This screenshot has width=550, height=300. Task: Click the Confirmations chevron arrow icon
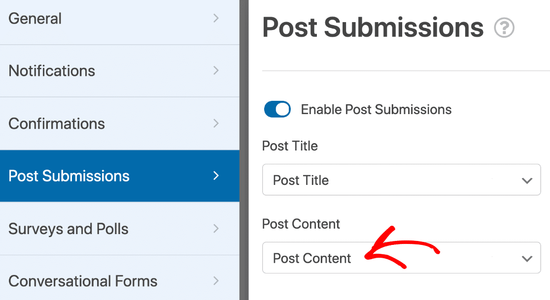(x=216, y=123)
